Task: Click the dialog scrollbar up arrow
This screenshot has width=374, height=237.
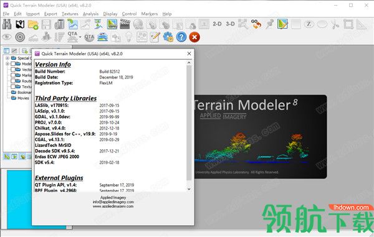Action: 189,63
